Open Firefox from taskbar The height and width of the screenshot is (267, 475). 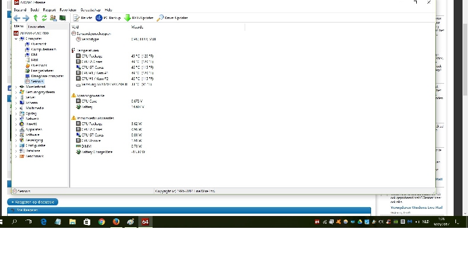[116, 222]
